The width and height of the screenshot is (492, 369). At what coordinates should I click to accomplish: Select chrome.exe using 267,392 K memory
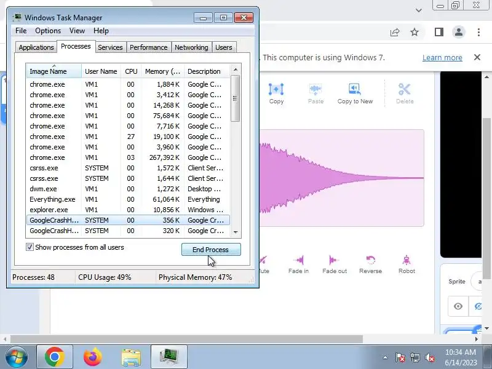(128, 157)
